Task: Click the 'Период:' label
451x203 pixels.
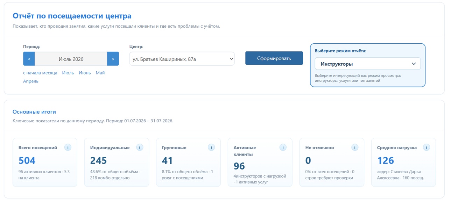Action: [x=31, y=46]
